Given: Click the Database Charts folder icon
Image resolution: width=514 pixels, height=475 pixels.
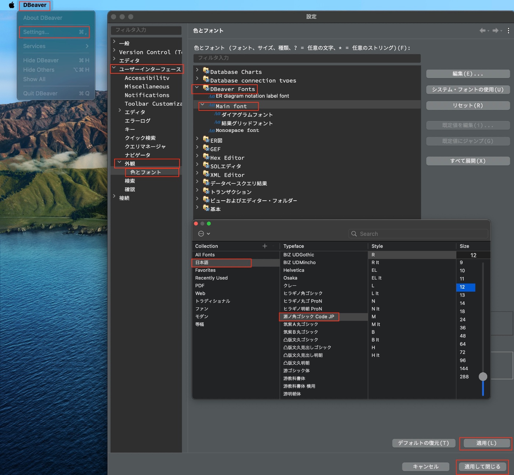Looking at the screenshot, I should click(x=206, y=70).
